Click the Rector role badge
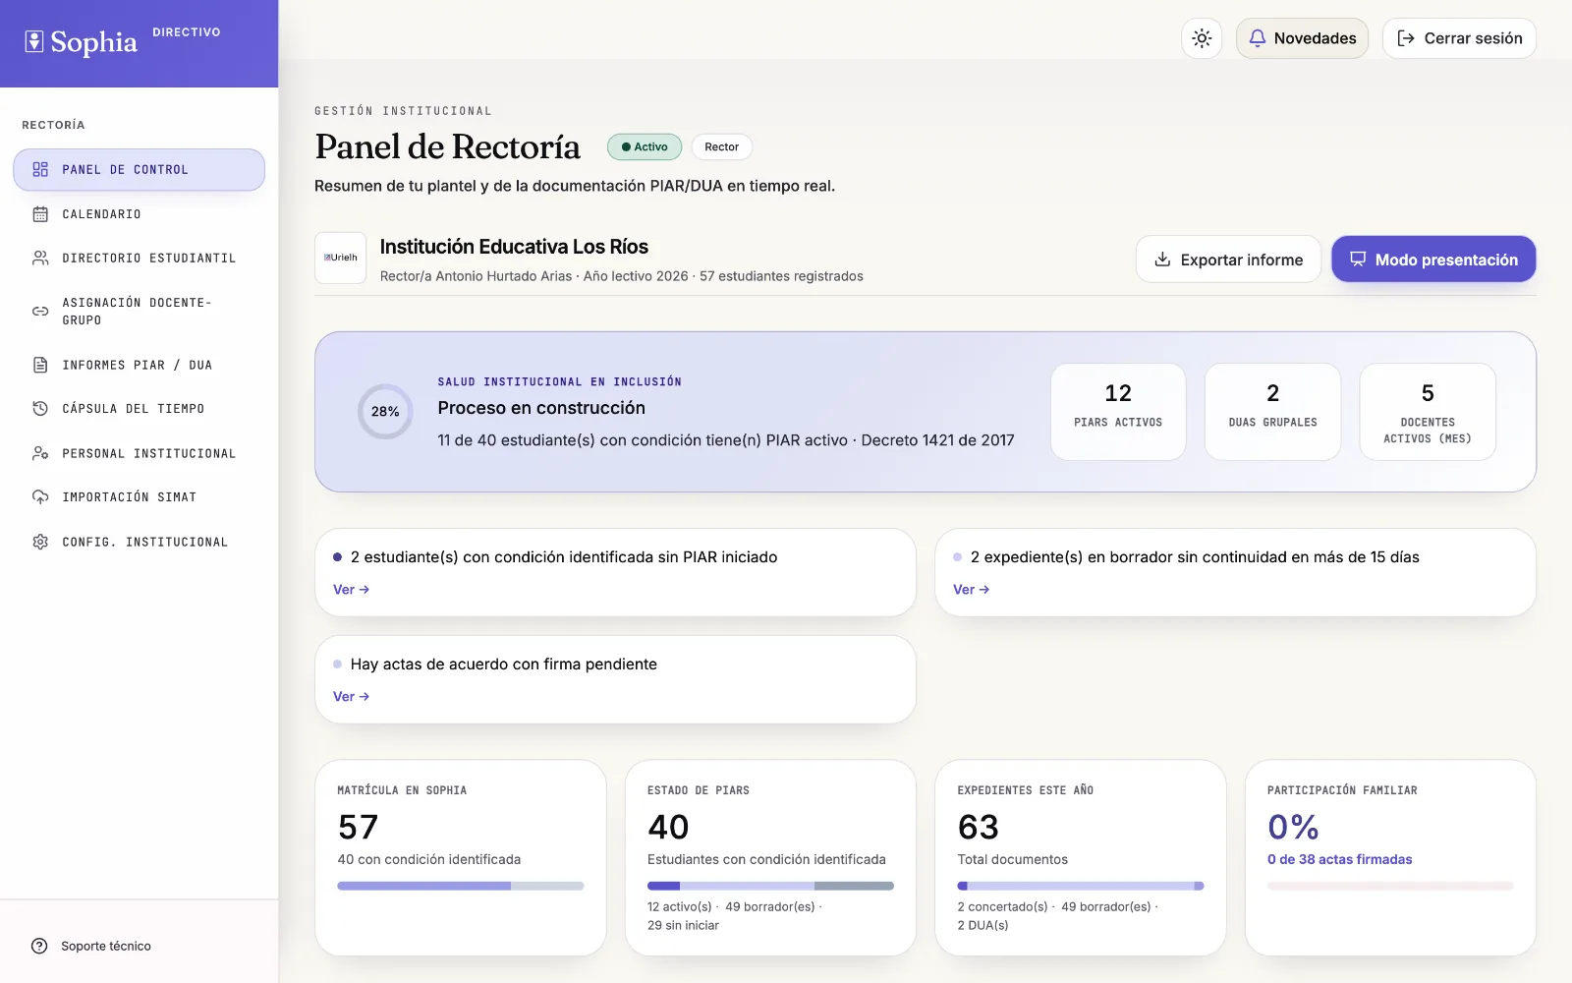Screen dimensions: 1572x983 (722, 146)
